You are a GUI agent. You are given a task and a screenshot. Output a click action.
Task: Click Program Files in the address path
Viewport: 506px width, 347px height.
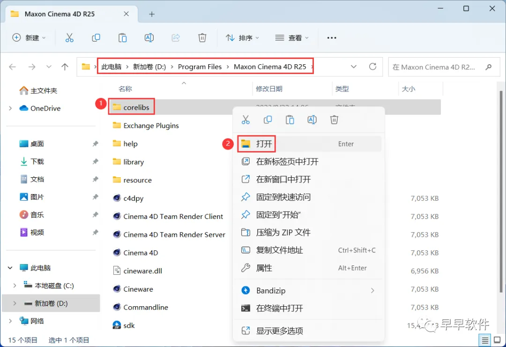pyautogui.click(x=200, y=67)
